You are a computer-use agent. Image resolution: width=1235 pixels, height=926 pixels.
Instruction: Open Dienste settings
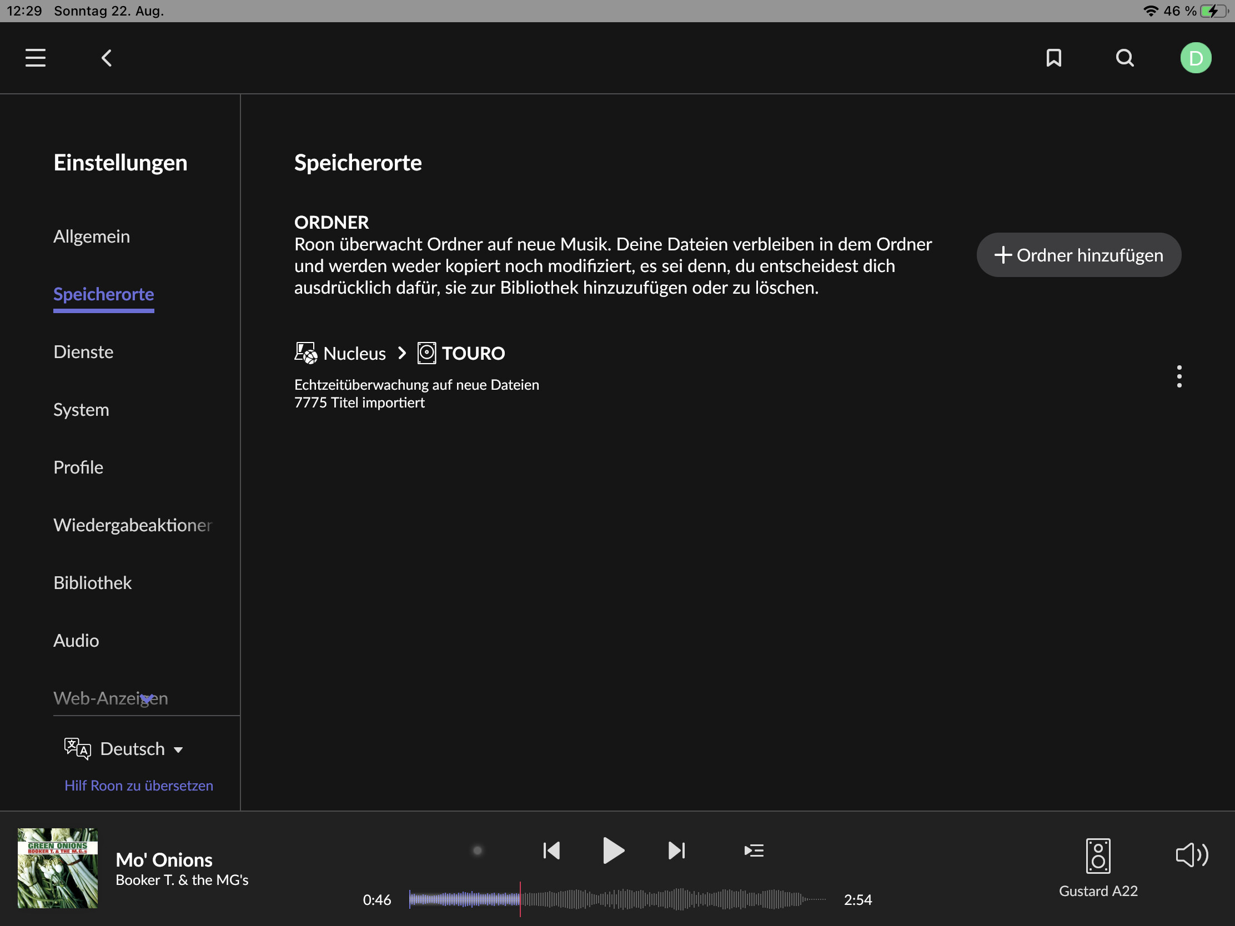[83, 351]
